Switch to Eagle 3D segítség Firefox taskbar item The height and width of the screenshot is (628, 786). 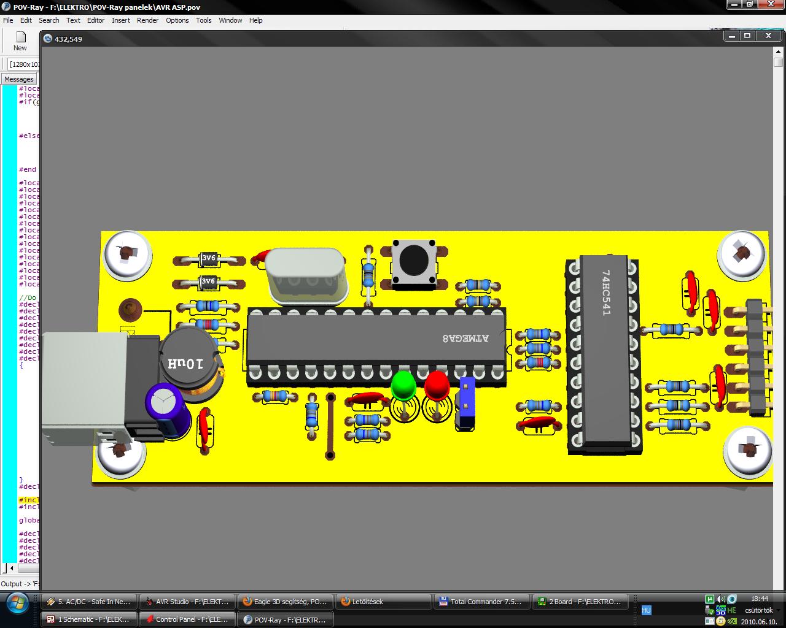(x=286, y=602)
